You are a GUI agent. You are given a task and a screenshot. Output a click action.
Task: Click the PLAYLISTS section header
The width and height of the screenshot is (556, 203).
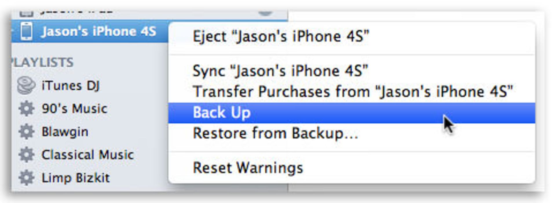[42, 63]
